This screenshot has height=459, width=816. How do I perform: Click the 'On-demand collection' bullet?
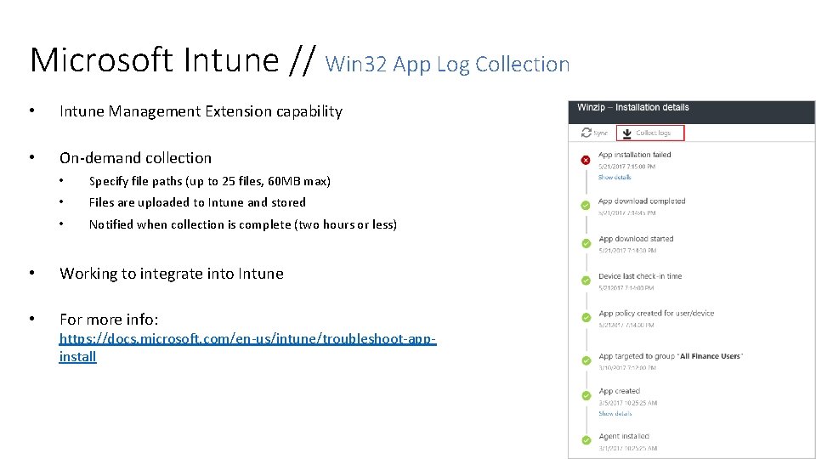(x=135, y=158)
